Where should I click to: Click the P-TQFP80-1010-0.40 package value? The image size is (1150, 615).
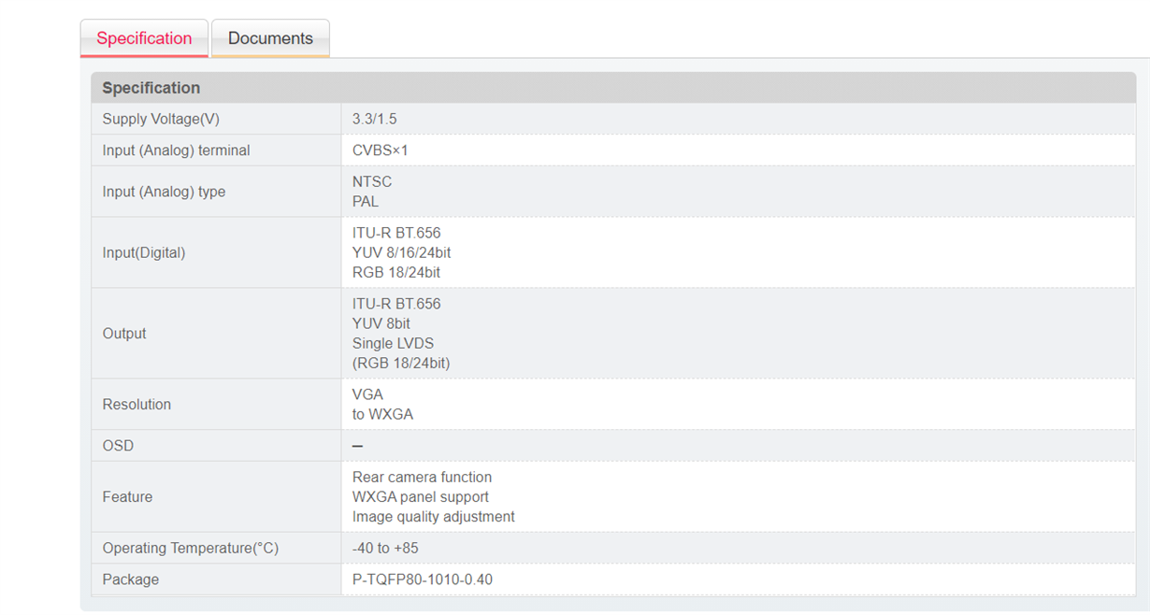point(423,579)
